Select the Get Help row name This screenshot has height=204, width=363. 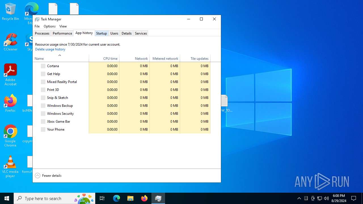click(x=54, y=74)
